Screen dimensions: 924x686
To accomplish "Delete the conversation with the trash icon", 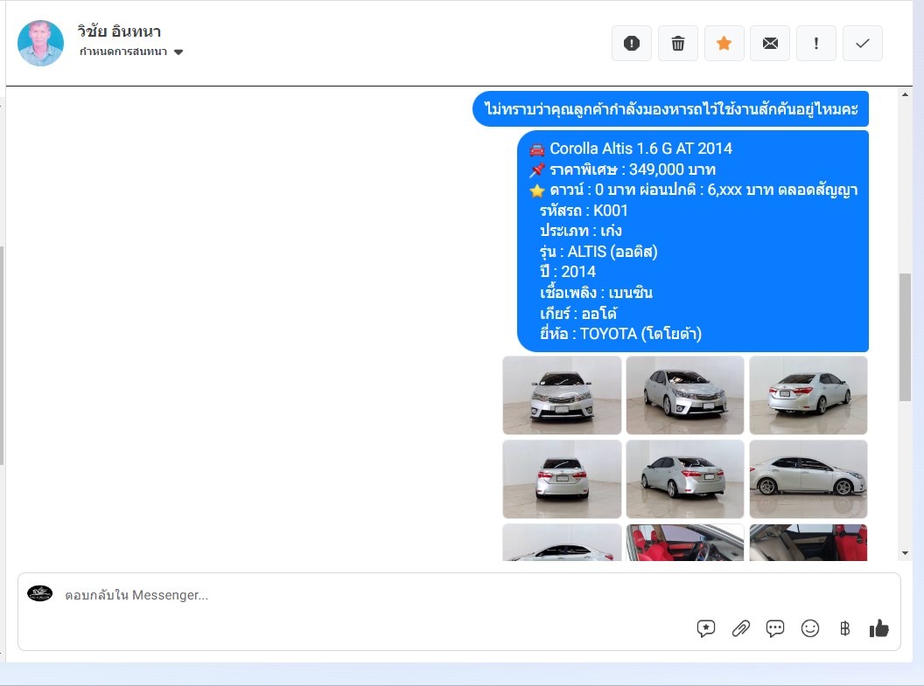I will pyautogui.click(x=677, y=43).
